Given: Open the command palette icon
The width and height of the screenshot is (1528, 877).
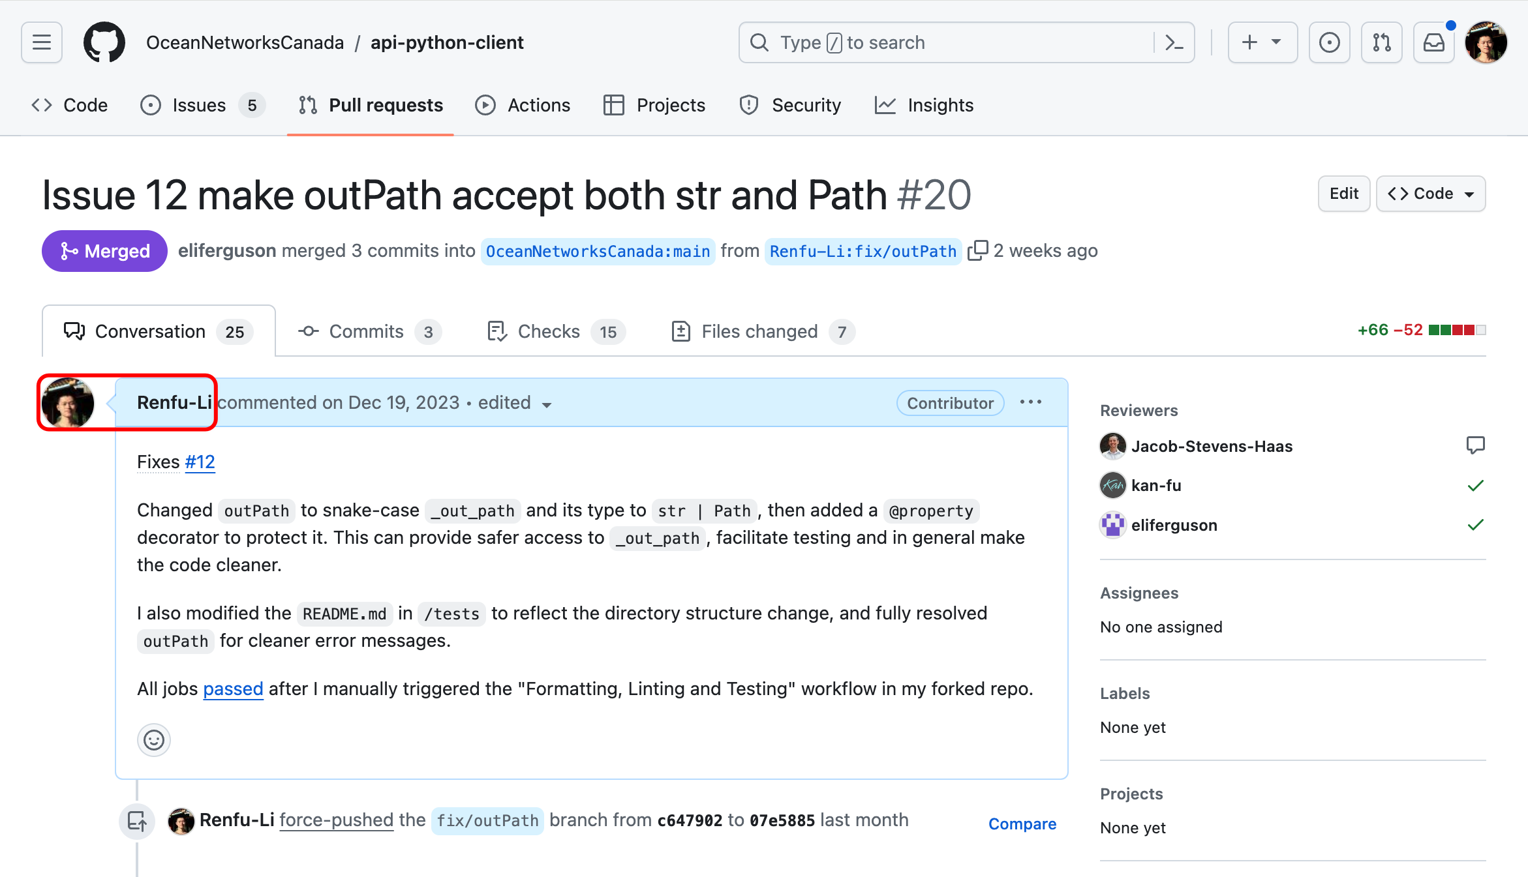Looking at the screenshot, I should click(x=1174, y=42).
